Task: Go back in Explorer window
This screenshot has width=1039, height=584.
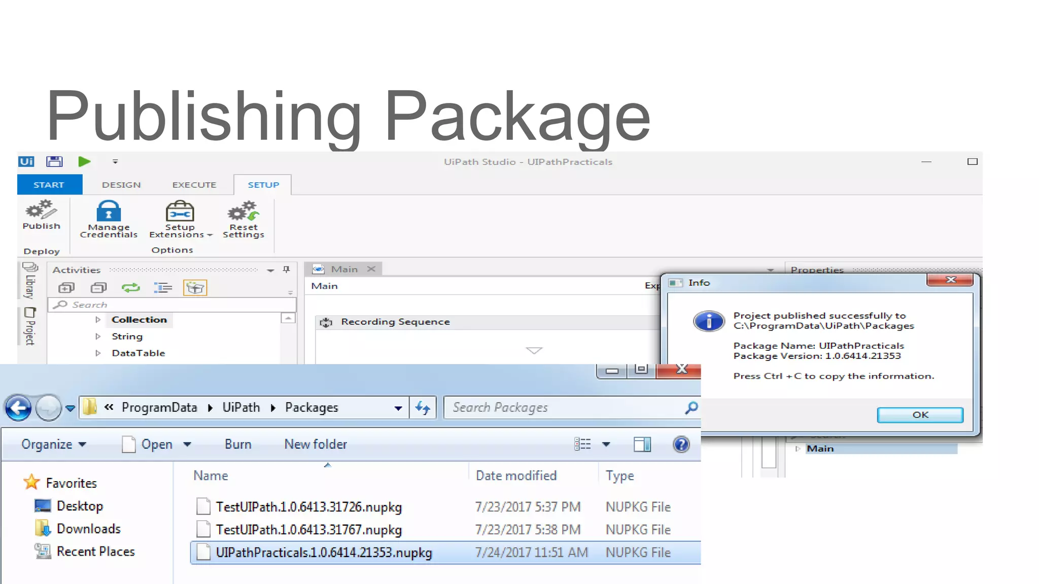Action: point(18,408)
